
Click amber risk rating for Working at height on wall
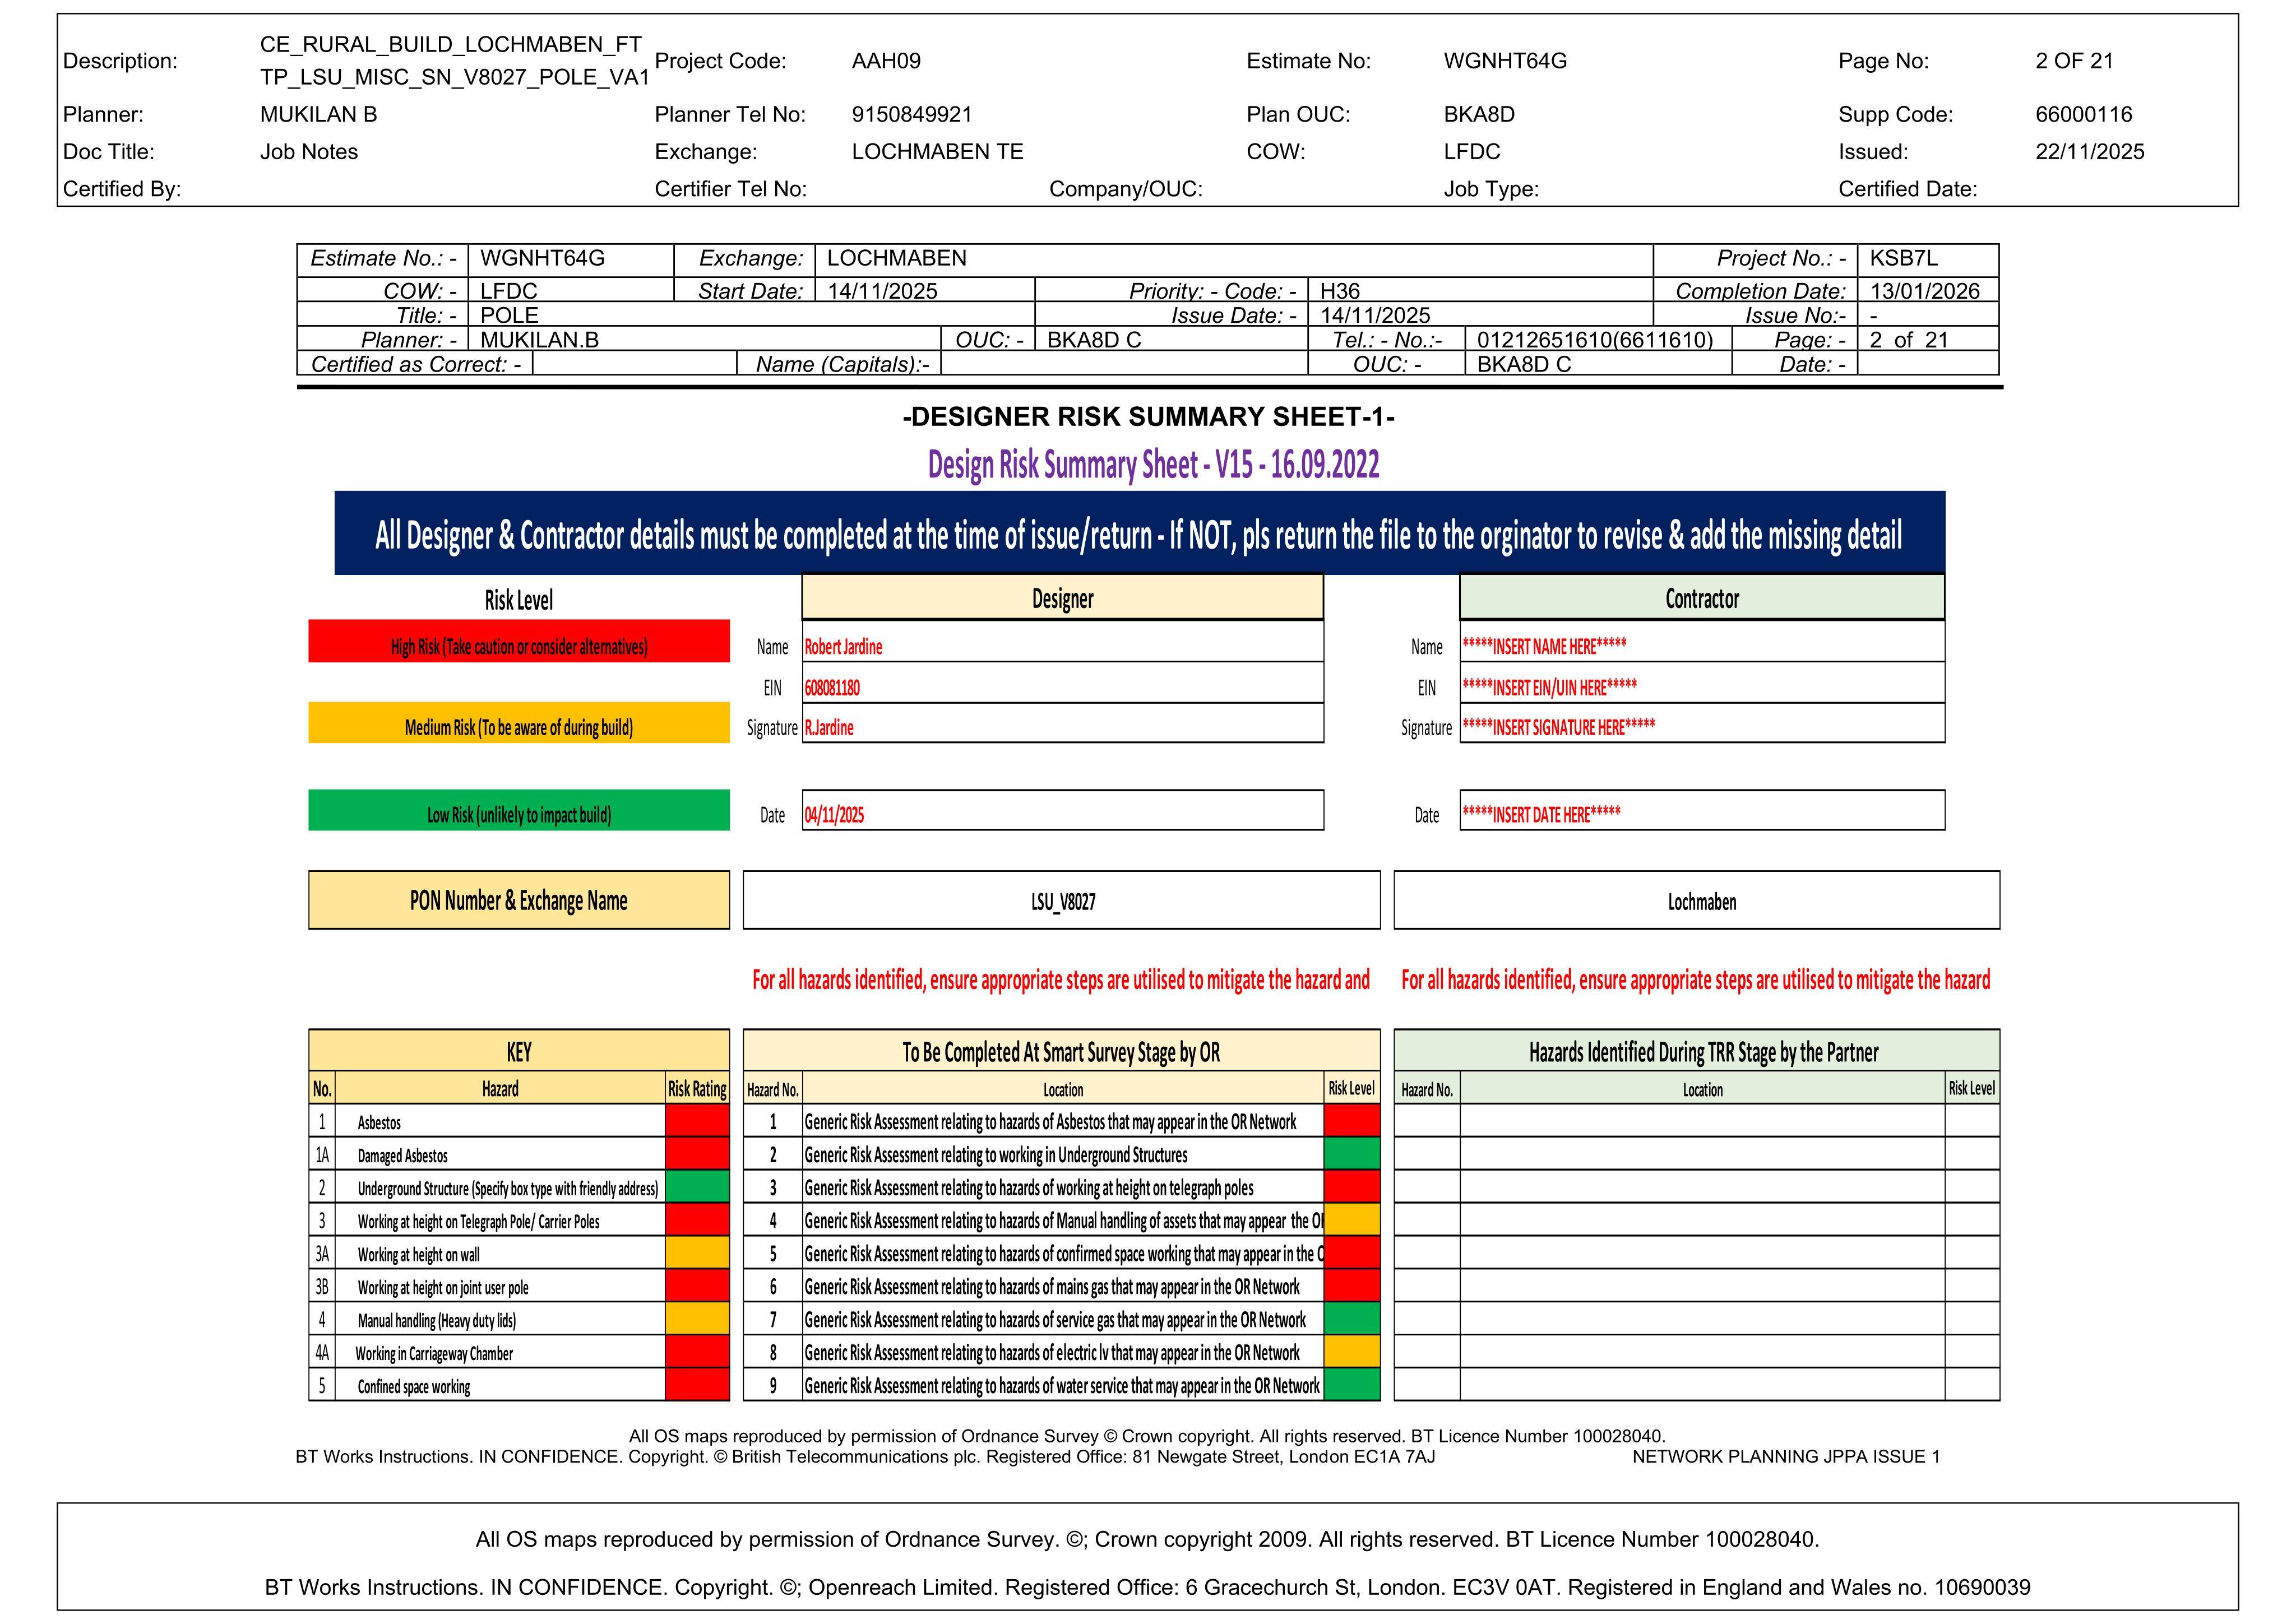(697, 1253)
